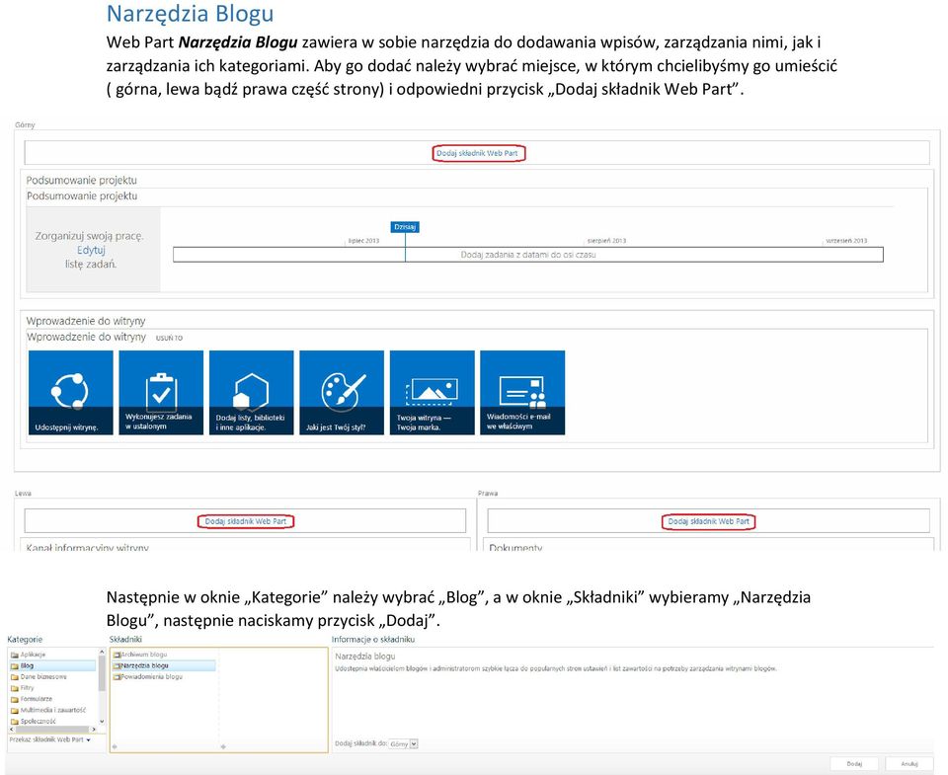Screen dimensions: 948x775
Task: Click the Kategorie list scroll-down arrow
Action: tap(102, 722)
